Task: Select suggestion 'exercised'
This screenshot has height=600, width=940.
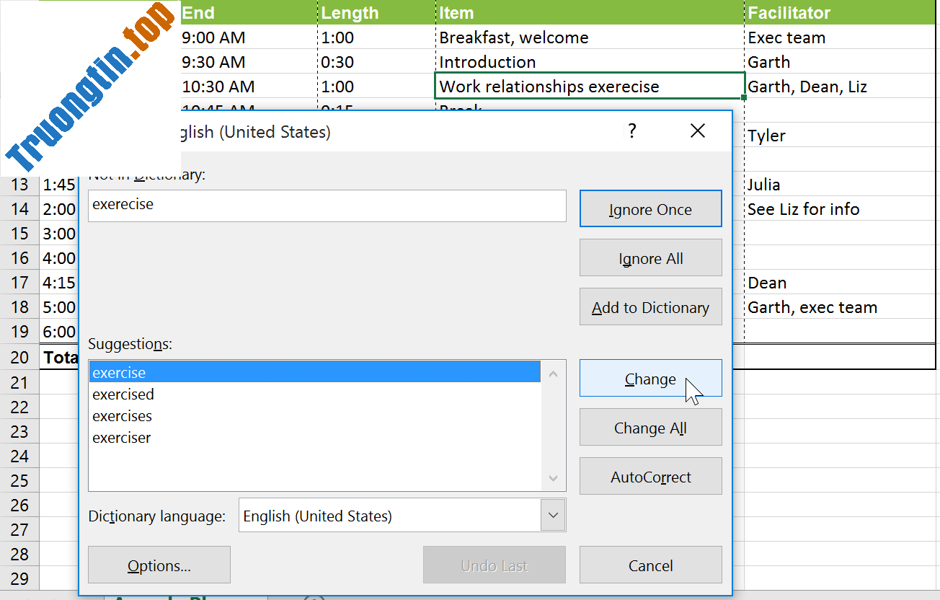Action: click(314, 394)
